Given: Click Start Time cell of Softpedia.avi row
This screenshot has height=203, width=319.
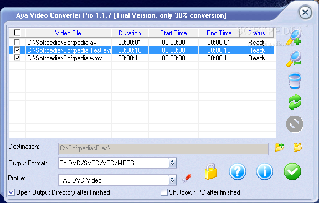Looking at the screenshot, I should (173, 43).
